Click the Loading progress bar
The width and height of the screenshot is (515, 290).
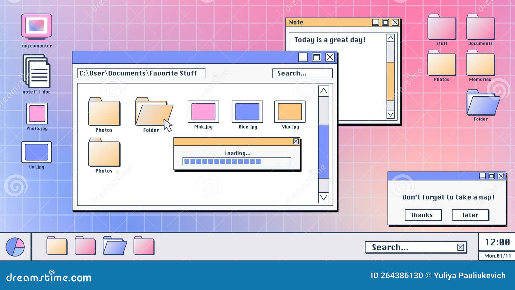tap(237, 161)
